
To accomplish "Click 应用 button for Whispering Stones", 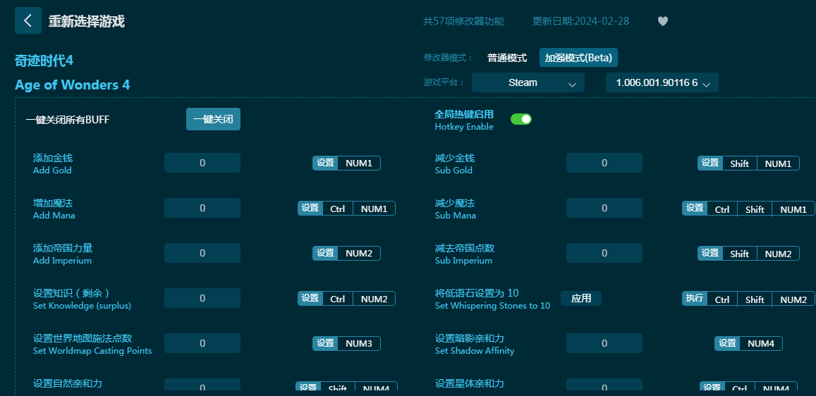I will [x=581, y=298].
